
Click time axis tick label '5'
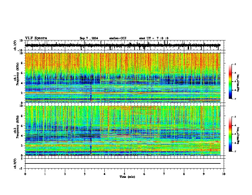pyautogui.click(x=124, y=174)
